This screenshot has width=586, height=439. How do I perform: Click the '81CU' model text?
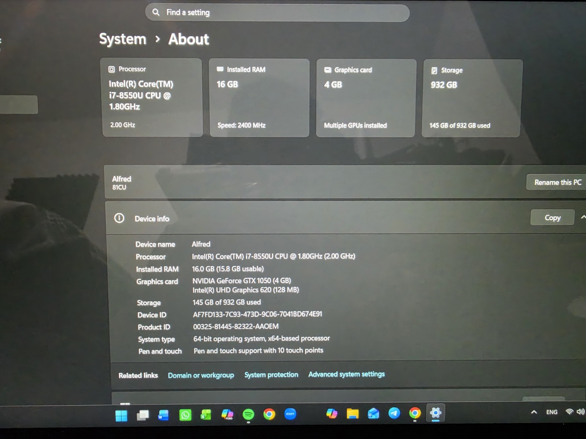(x=119, y=187)
